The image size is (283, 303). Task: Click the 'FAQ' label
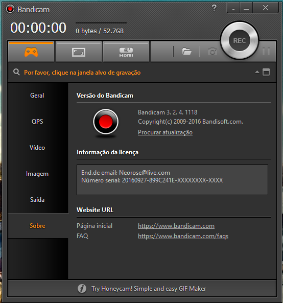click(x=82, y=236)
